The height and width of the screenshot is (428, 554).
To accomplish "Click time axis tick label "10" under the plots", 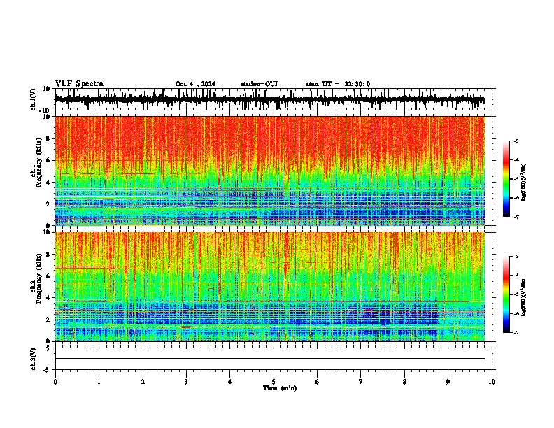I will coord(492,382).
